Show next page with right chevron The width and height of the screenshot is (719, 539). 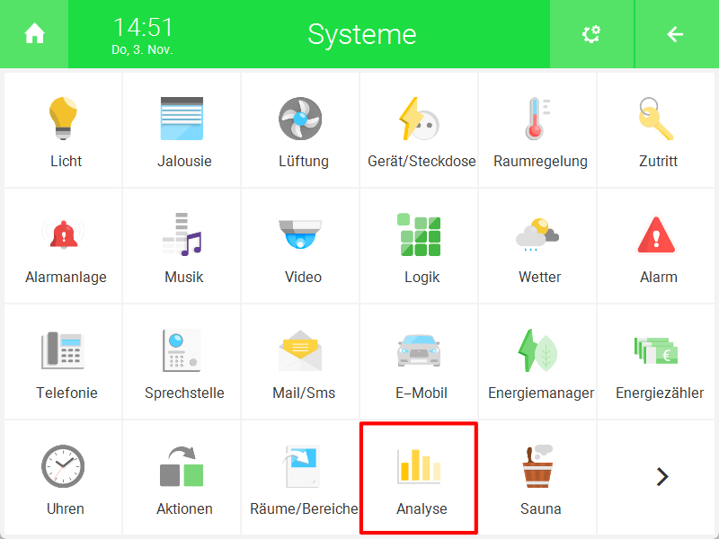click(x=662, y=477)
